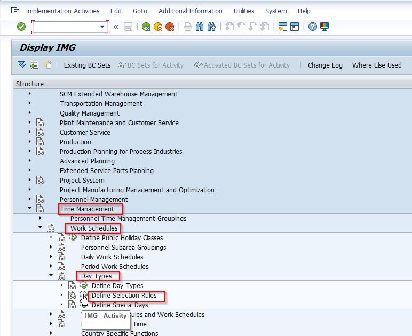Screen dimensions: 412x336
Task: Open the Additional Information menu
Action: (x=190, y=11)
